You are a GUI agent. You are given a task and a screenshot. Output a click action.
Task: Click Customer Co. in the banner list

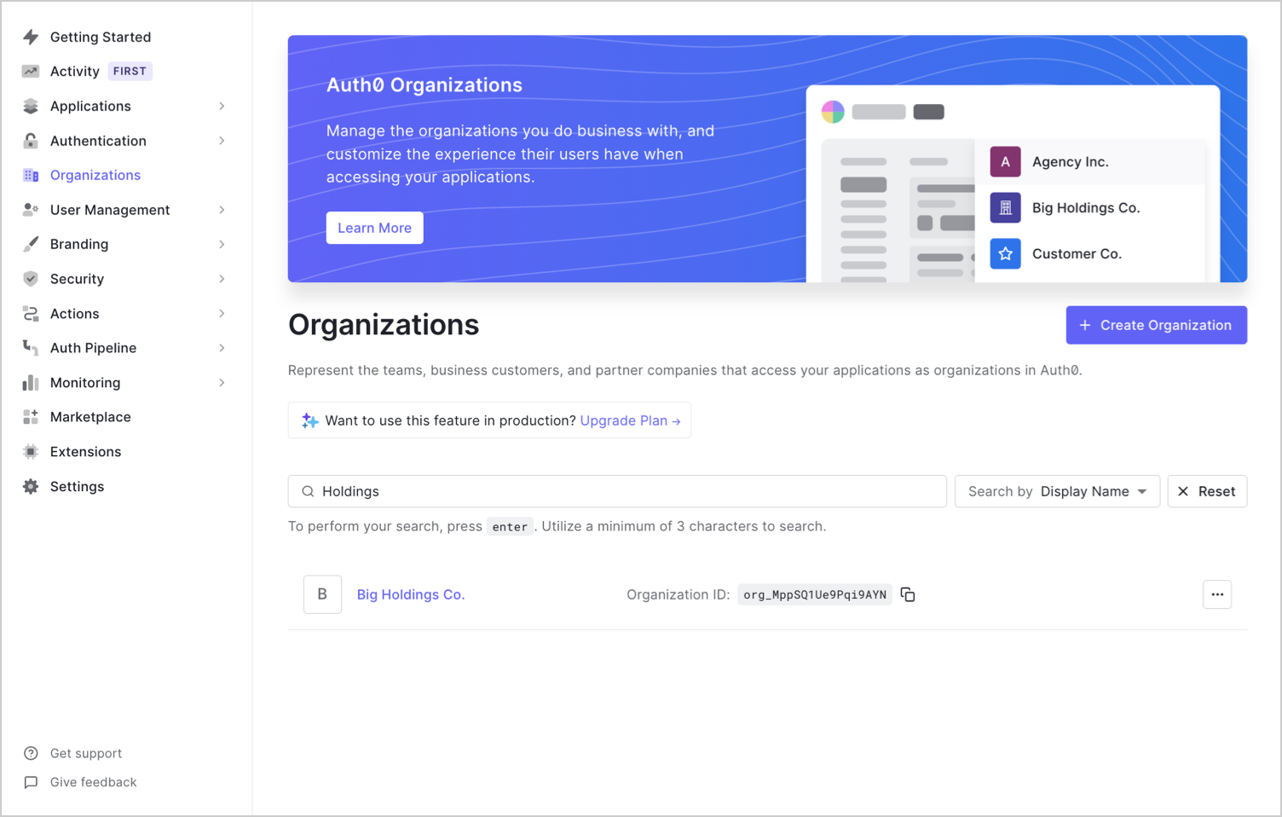pos(1077,254)
